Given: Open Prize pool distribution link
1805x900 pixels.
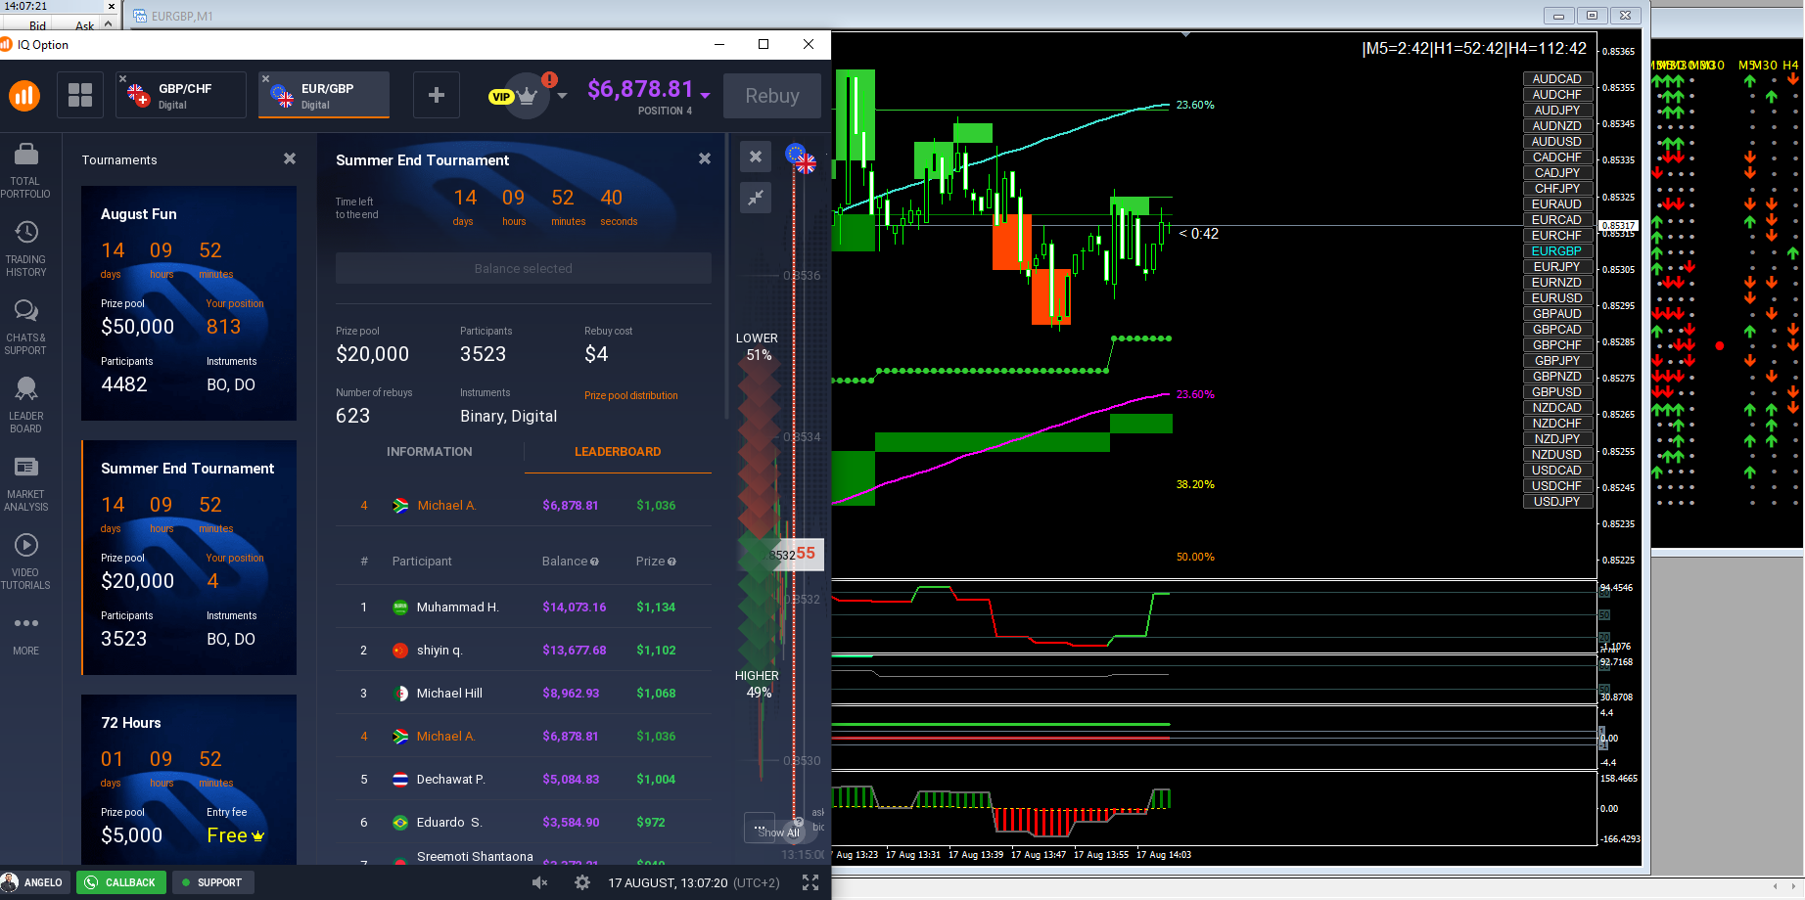Looking at the screenshot, I should click(631, 395).
